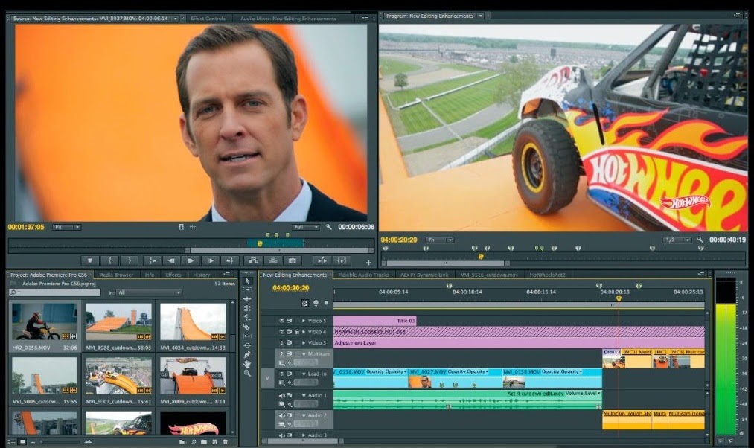754x448 pixels.
Task: Open Source monitor Fit zoom dropdown
Action: [x=67, y=227]
